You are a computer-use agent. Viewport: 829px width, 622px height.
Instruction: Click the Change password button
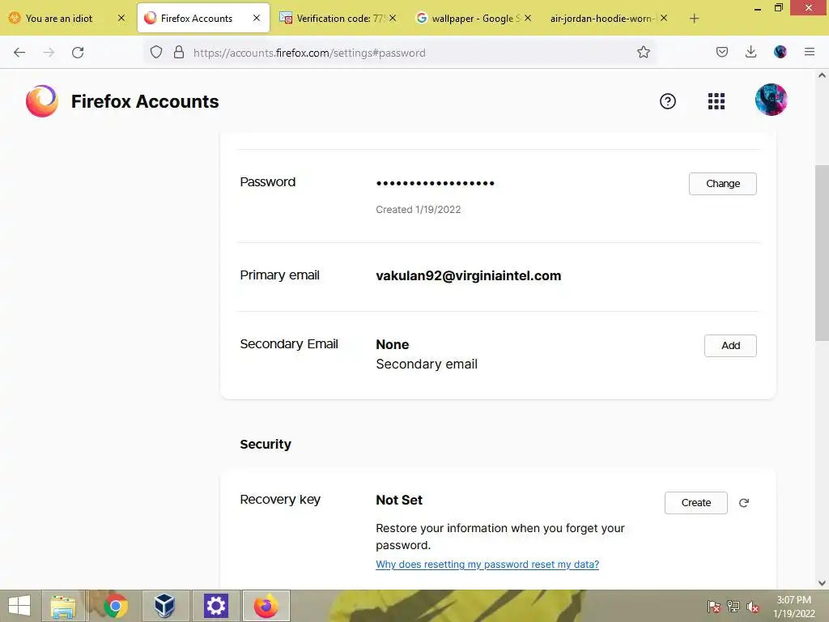point(723,184)
